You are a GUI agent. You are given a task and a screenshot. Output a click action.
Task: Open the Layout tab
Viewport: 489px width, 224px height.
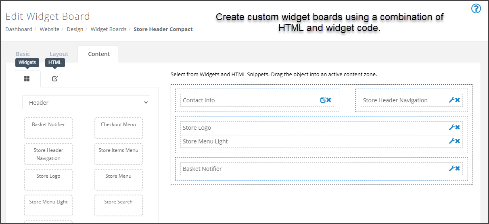pos(59,54)
